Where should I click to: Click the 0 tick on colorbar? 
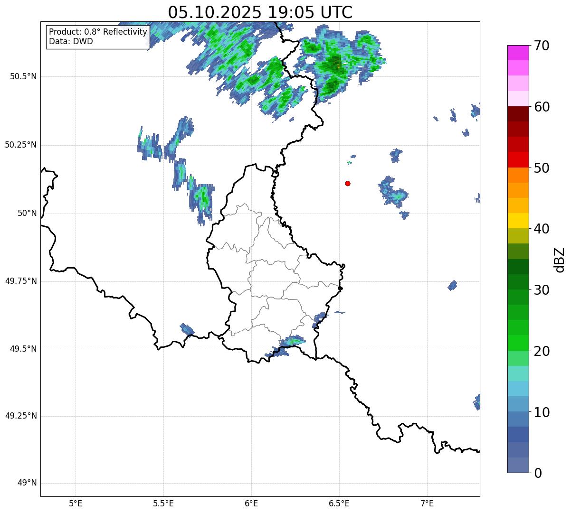coord(538,473)
